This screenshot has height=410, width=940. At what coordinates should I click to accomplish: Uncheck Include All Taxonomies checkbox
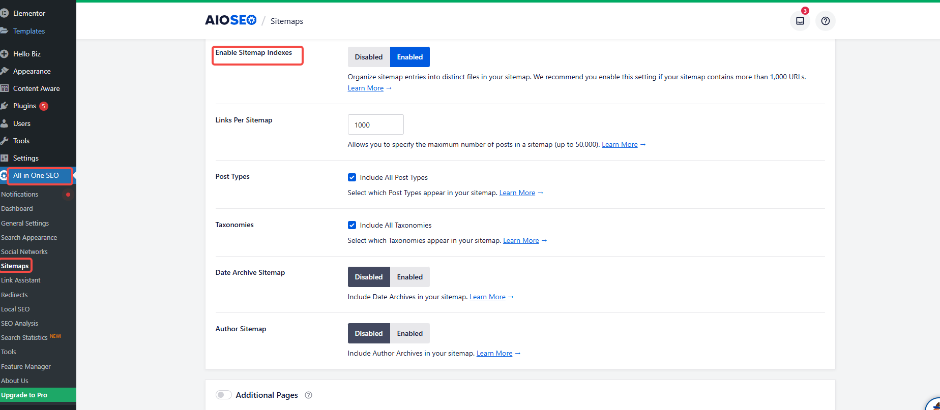point(352,225)
